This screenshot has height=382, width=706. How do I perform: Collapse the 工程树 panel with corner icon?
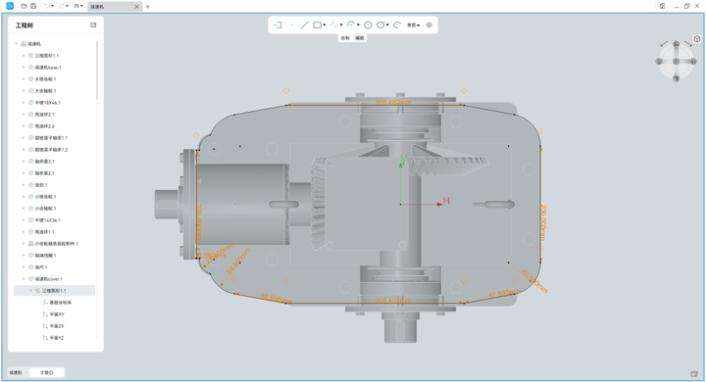pyautogui.click(x=93, y=25)
